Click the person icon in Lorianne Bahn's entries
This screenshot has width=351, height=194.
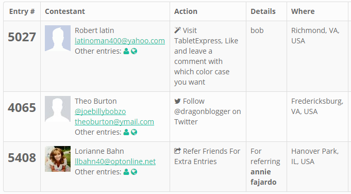pos(126,172)
